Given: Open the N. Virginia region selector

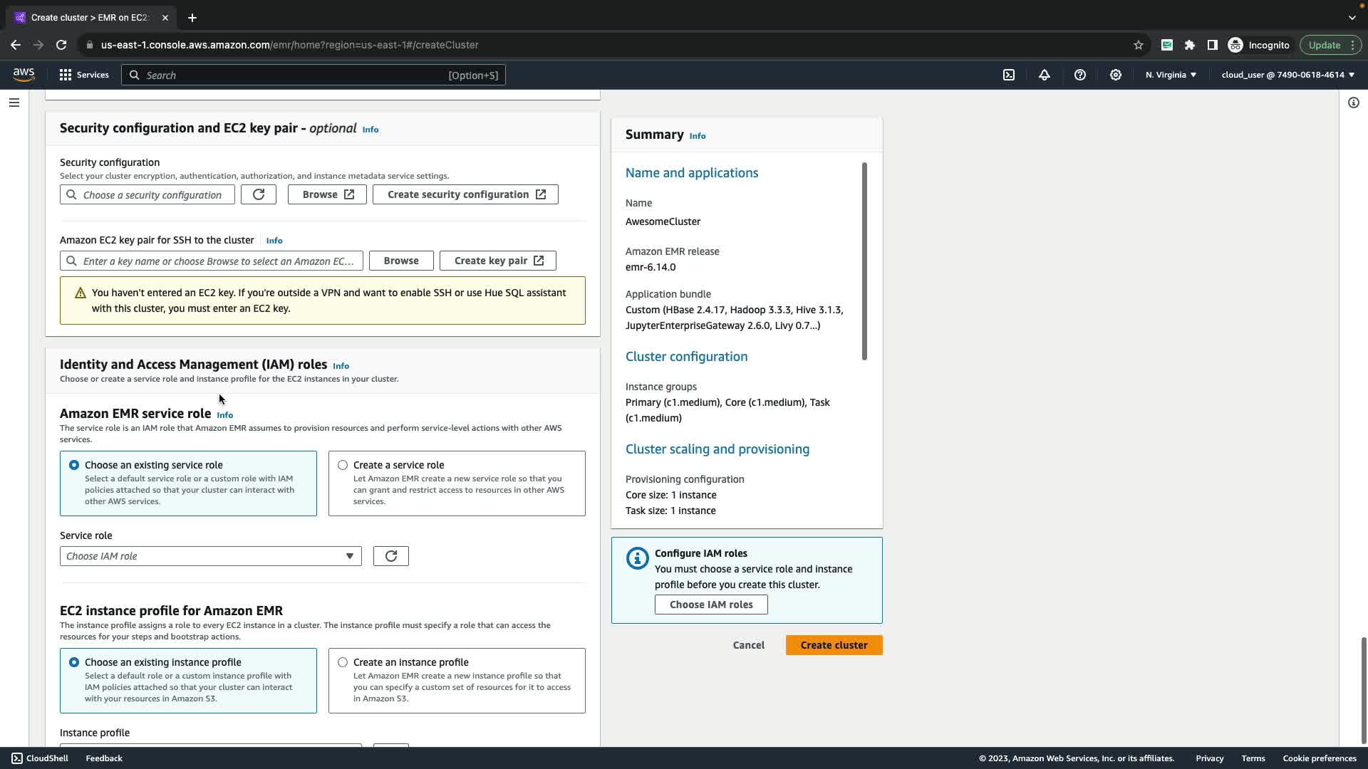Looking at the screenshot, I should 1171,75.
